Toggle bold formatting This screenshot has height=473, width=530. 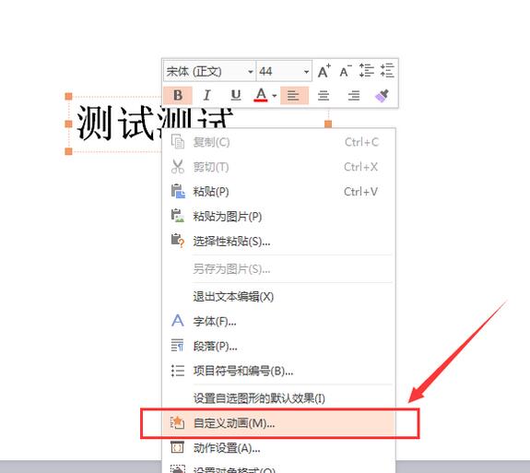click(x=178, y=95)
